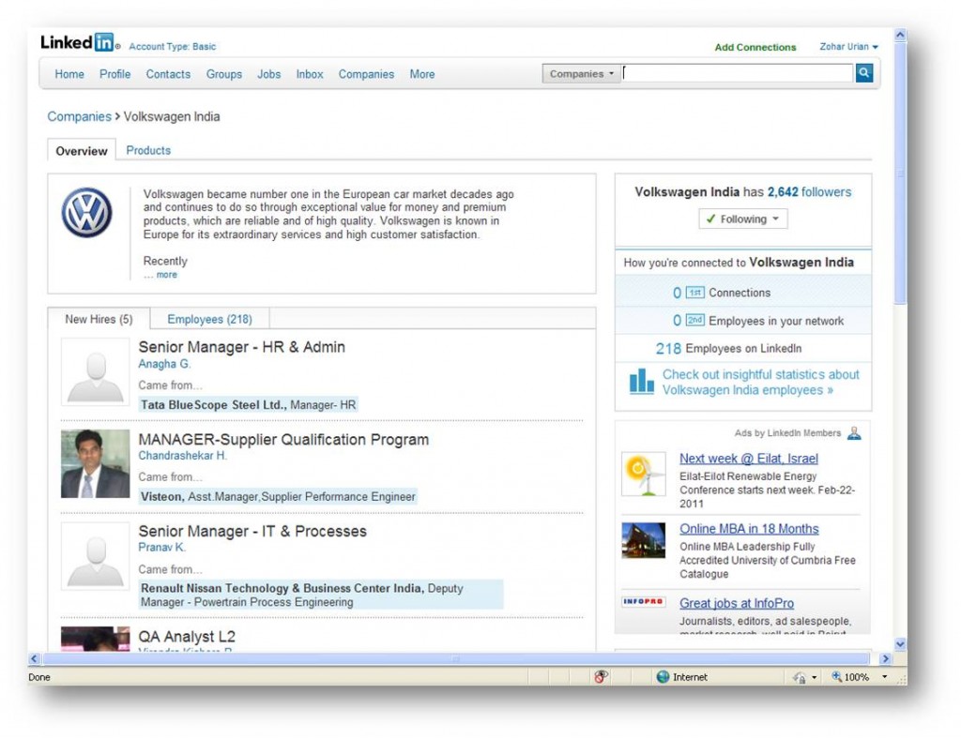Viewport: 961px width, 739px height.
Task: Click the Eilat wind turbine ad image
Action: point(643,474)
